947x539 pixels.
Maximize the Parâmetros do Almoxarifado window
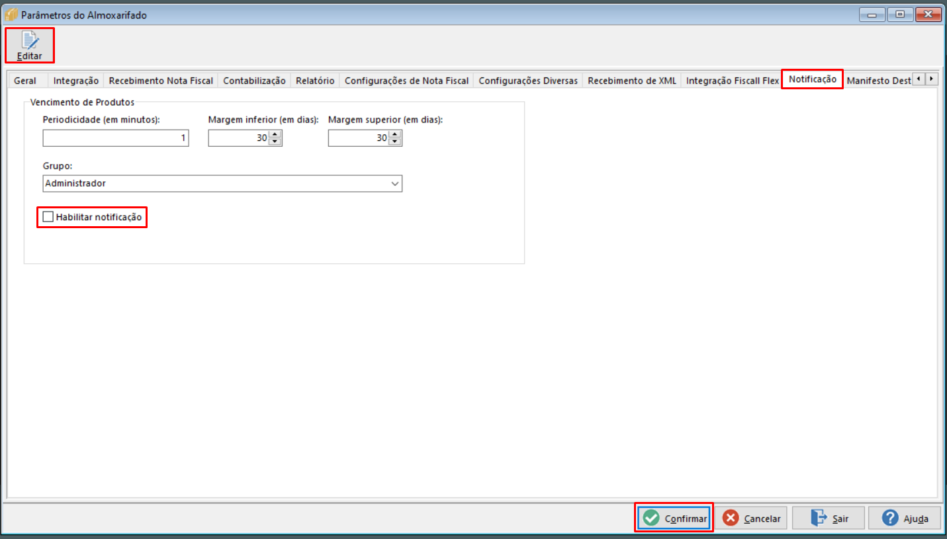(x=901, y=15)
